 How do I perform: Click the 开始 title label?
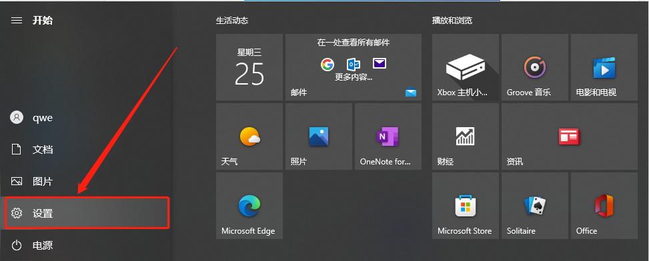coord(43,20)
